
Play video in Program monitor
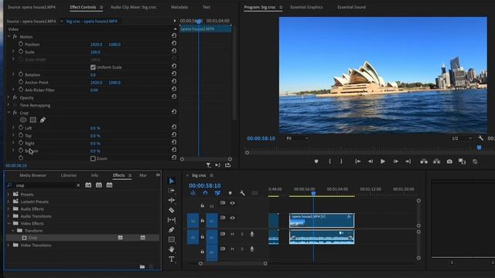pyautogui.click(x=383, y=161)
